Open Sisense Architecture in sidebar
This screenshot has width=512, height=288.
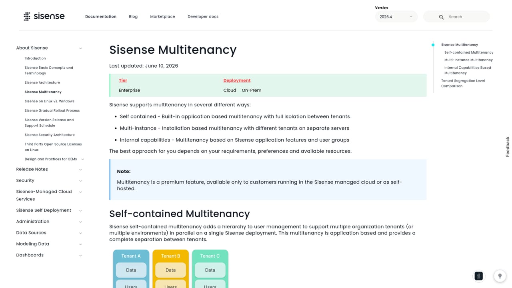[42, 83]
